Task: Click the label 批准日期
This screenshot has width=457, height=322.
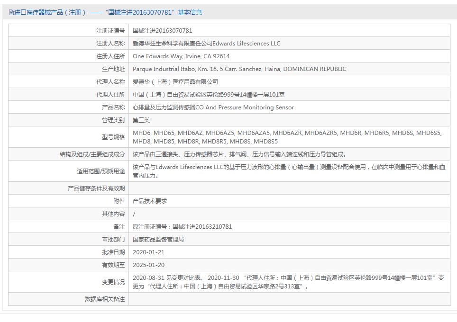Action: [x=113, y=252]
